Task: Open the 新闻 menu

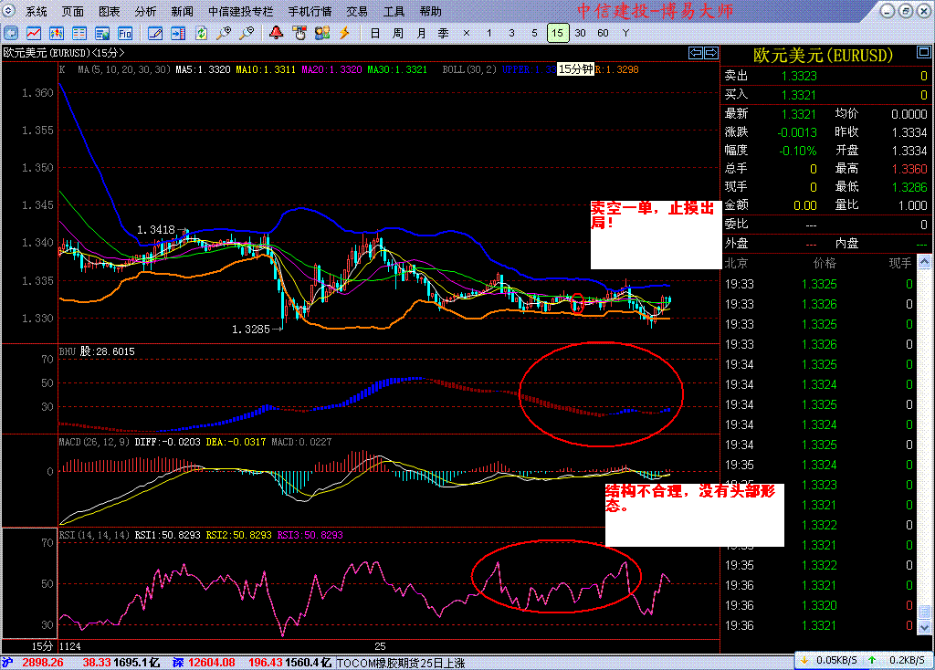Action: tap(182, 11)
